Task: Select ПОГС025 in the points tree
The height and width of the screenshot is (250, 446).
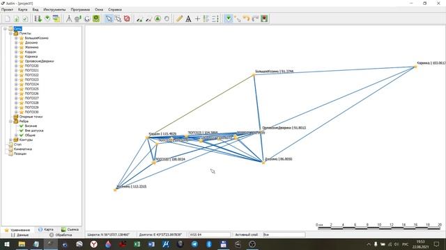Action: [x=31, y=89]
